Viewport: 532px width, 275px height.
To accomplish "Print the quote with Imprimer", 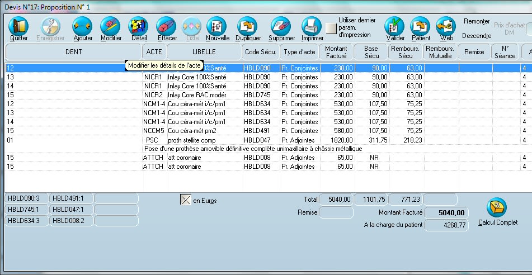I will click(x=312, y=27).
